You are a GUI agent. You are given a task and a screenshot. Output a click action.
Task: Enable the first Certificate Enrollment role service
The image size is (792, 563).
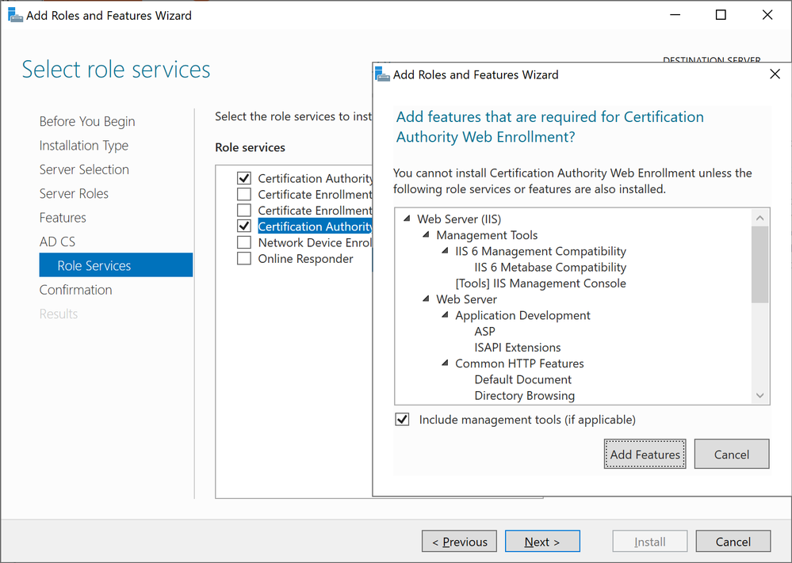243,194
